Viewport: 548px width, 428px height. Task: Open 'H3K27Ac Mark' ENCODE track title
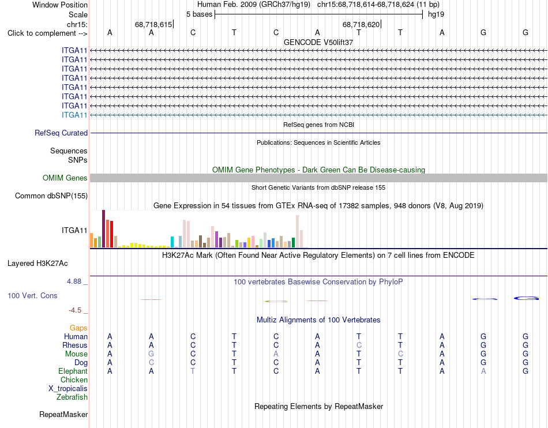pos(318,256)
